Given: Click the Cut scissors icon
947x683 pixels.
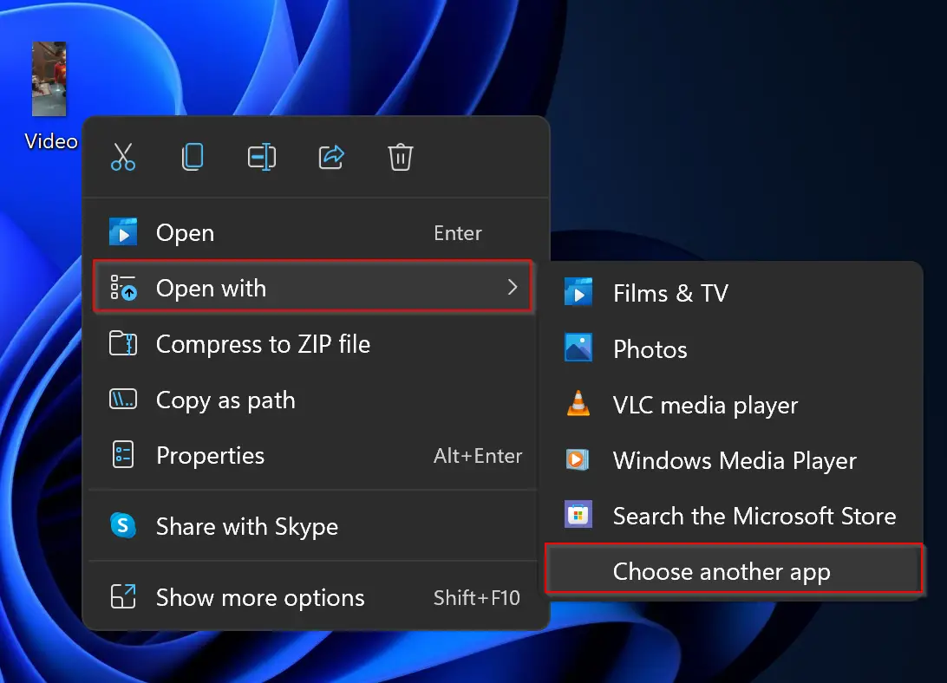Looking at the screenshot, I should click(123, 157).
